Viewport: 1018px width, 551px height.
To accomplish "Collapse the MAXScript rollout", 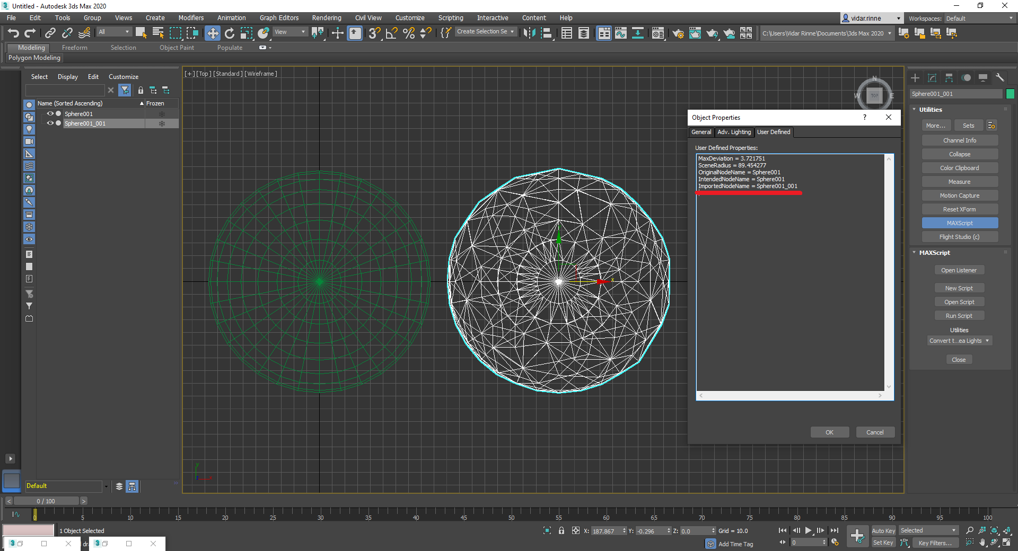I will click(934, 253).
